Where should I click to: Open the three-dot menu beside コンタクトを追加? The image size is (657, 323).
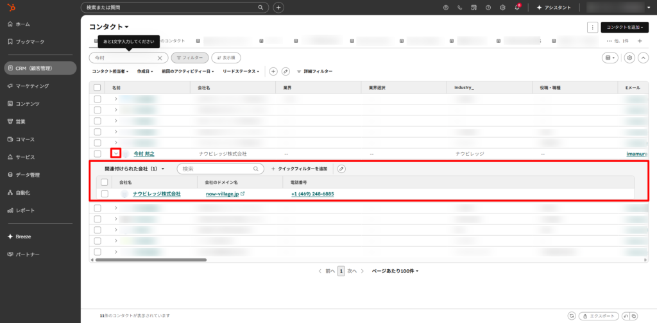point(592,27)
